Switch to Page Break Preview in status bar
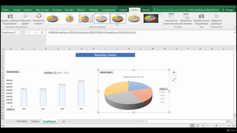This screenshot has height=133, width=237. click(x=203, y=126)
